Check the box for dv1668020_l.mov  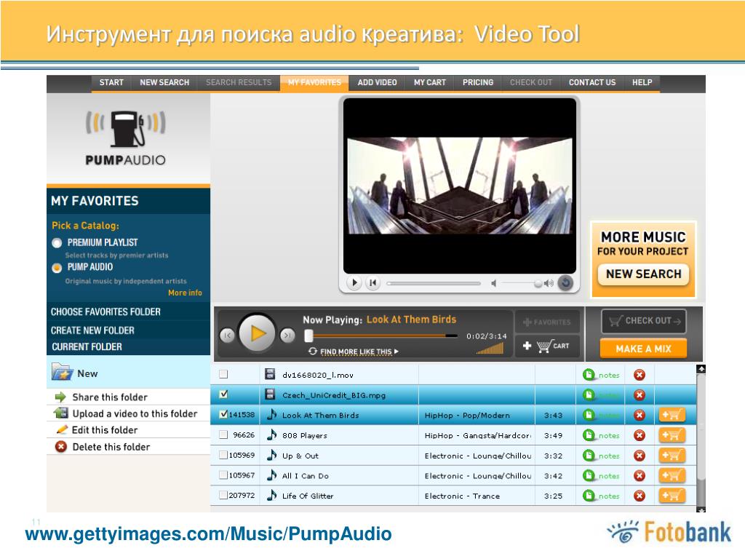click(223, 374)
